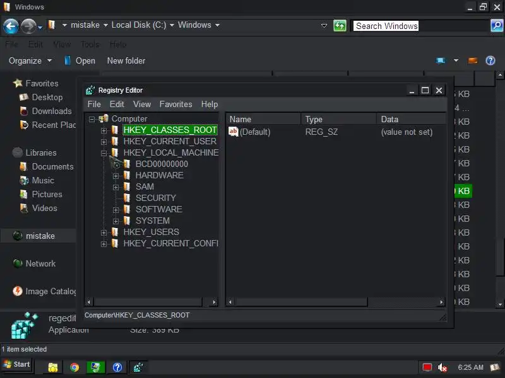Screen dimensions: 505x378
Task: Click the explorer Help question mark icon
Action: click(x=490, y=60)
